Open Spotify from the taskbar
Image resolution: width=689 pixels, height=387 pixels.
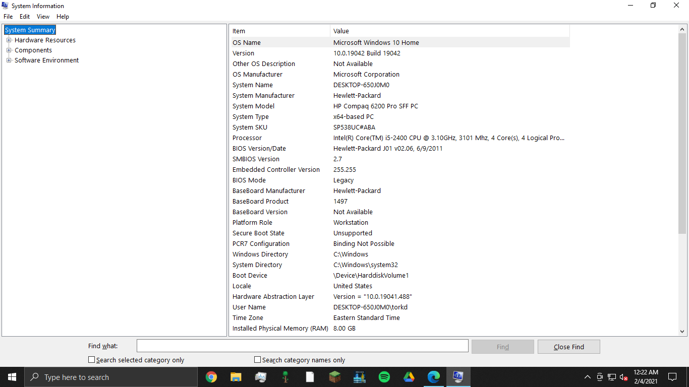click(384, 377)
